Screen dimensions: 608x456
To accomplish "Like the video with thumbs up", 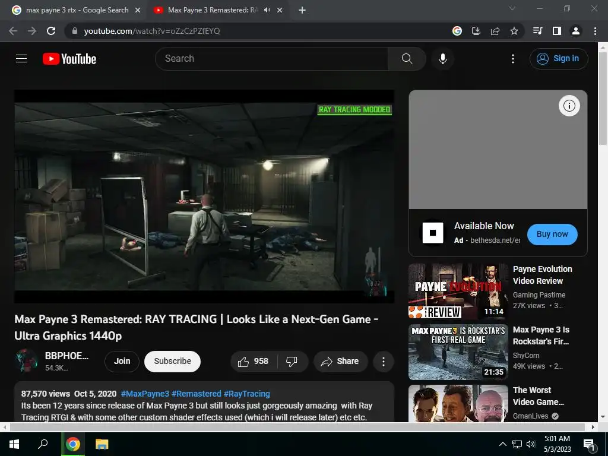I will pyautogui.click(x=254, y=362).
